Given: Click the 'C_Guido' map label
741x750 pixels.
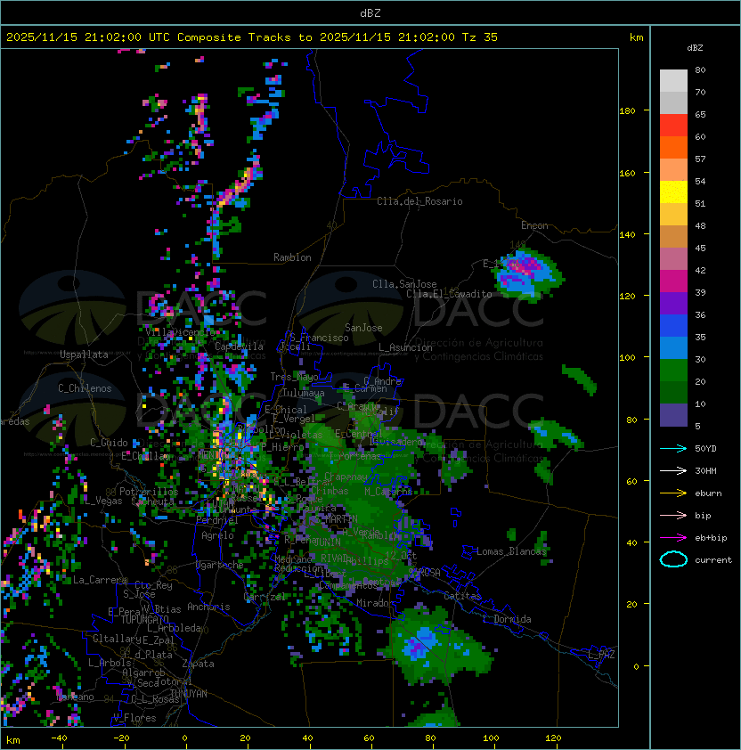Looking at the screenshot, I should [x=109, y=443].
